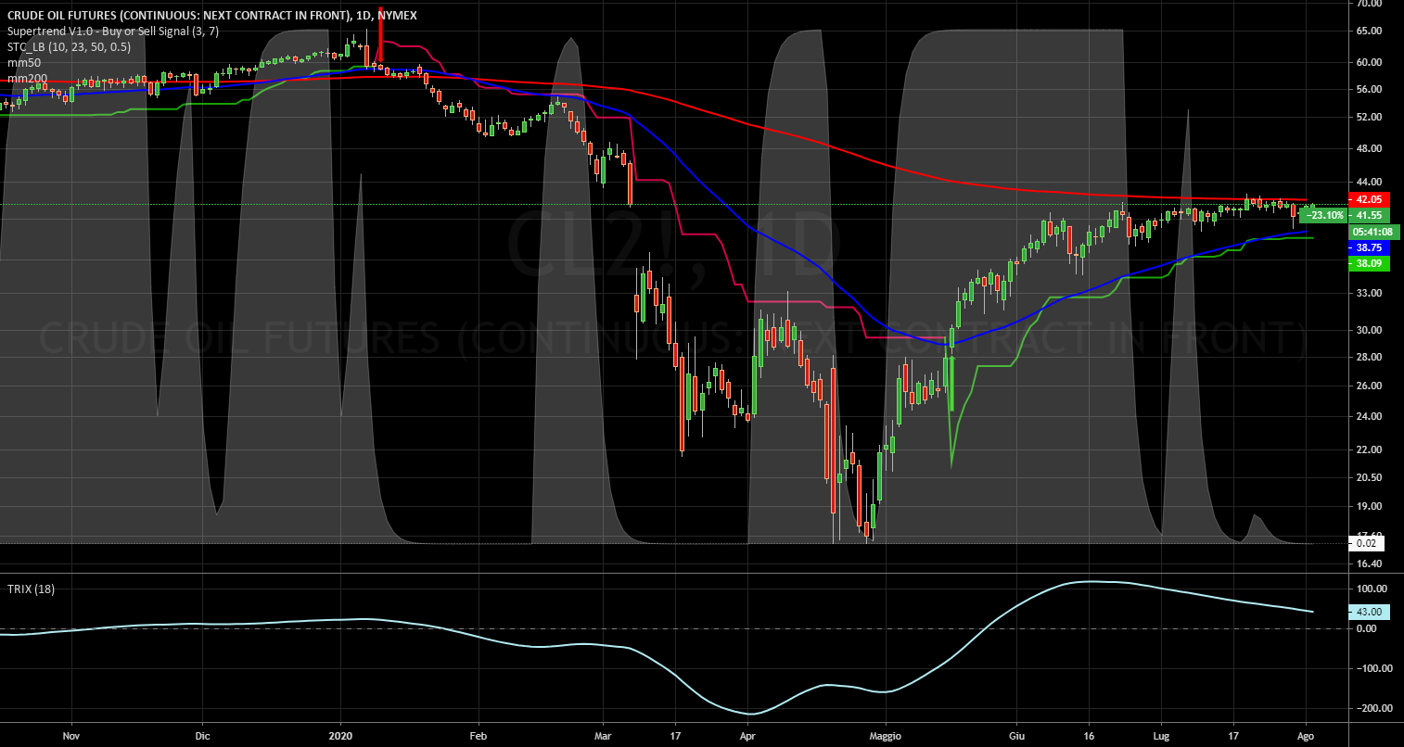The width and height of the screenshot is (1404, 747).
Task: Click the green 41.55 last price label
Action: point(1368,215)
